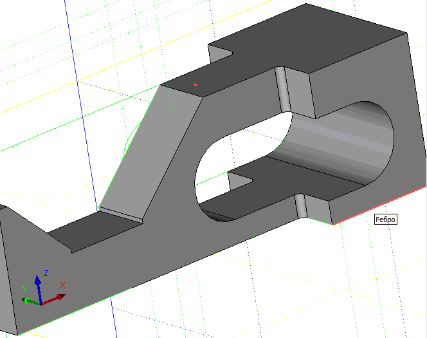
Task: Click the red X axis arrow of the gizmo
Action: (53, 299)
